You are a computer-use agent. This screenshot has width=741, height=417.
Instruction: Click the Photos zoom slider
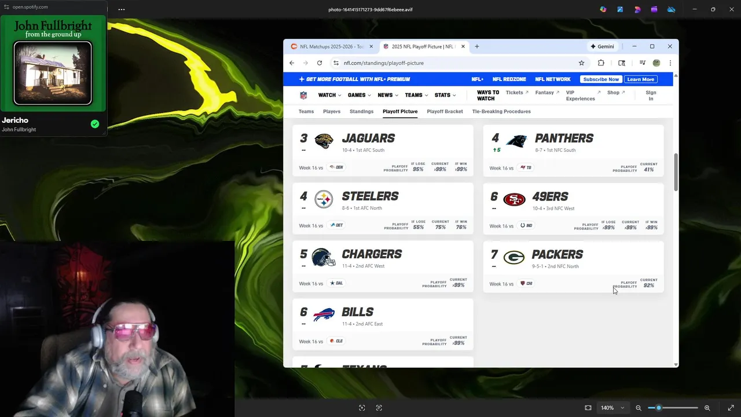pos(673,408)
